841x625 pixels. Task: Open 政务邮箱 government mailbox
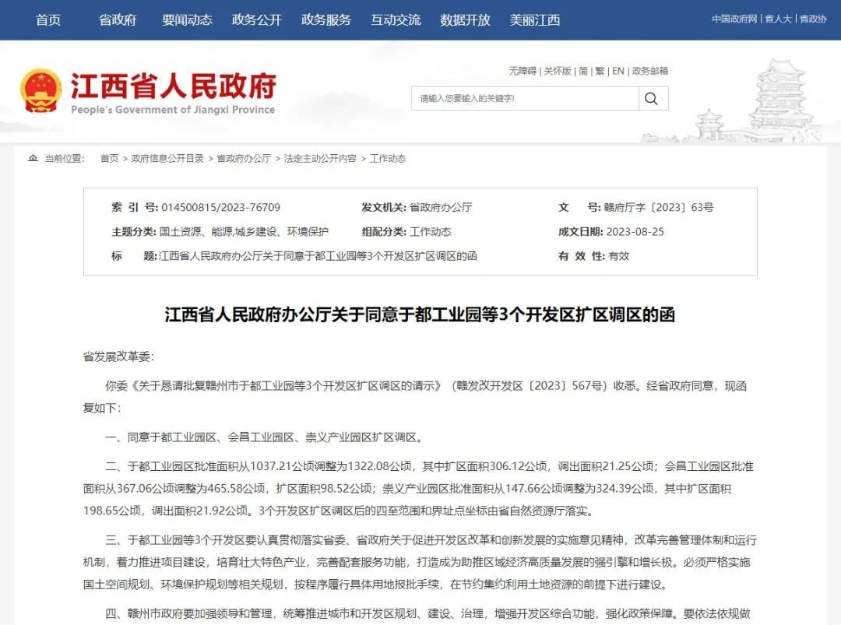(x=649, y=70)
